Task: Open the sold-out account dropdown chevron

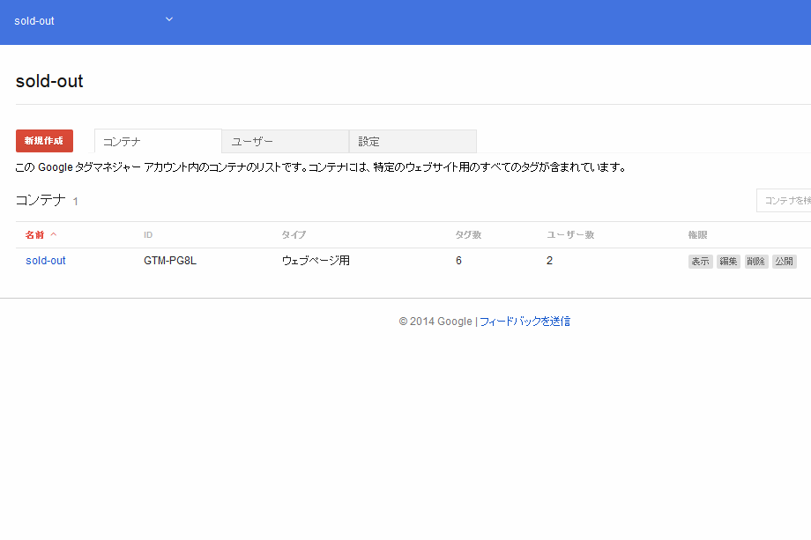Action: coord(169,19)
